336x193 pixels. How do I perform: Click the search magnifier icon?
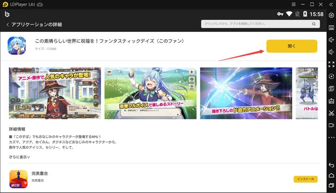pyautogui.click(x=314, y=24)
